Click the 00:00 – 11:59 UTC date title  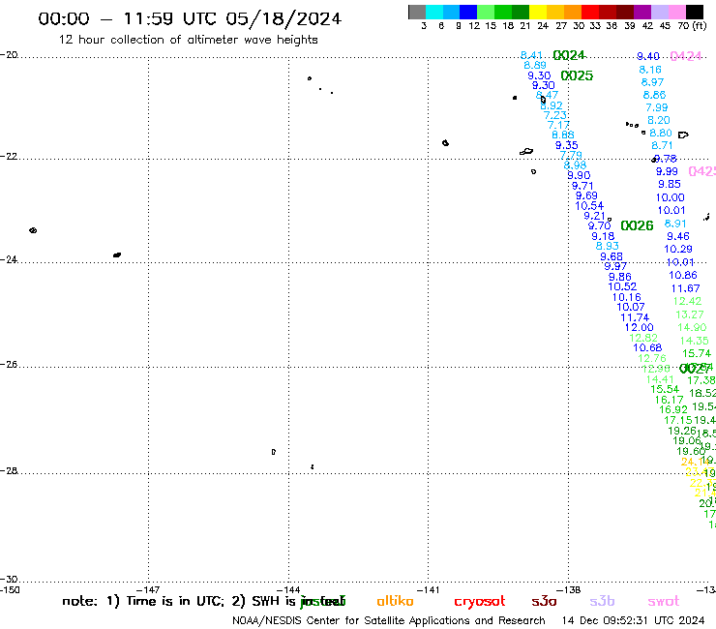[x=190, y=18]
